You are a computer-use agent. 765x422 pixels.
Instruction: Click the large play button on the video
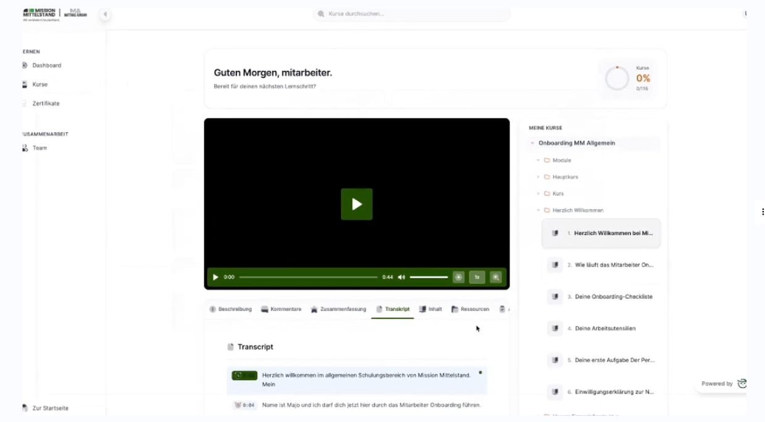(x=357, y=204)
